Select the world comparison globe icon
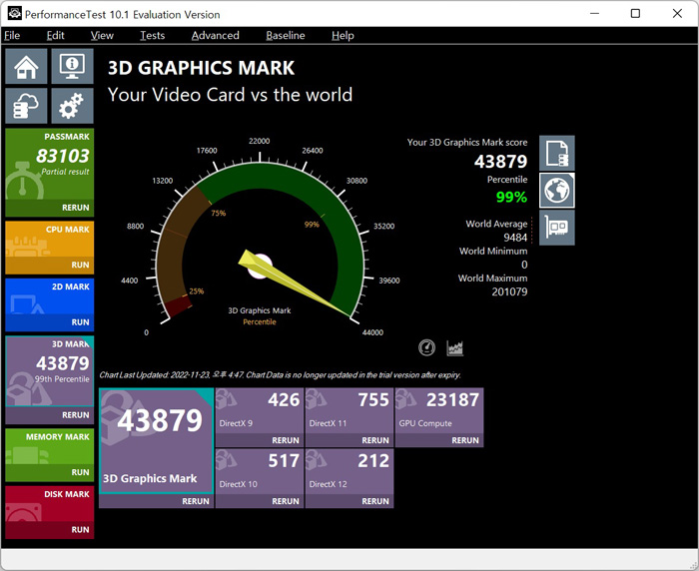Screen dimensions: 699x571 pyautogui.click(x=556, y=190)
